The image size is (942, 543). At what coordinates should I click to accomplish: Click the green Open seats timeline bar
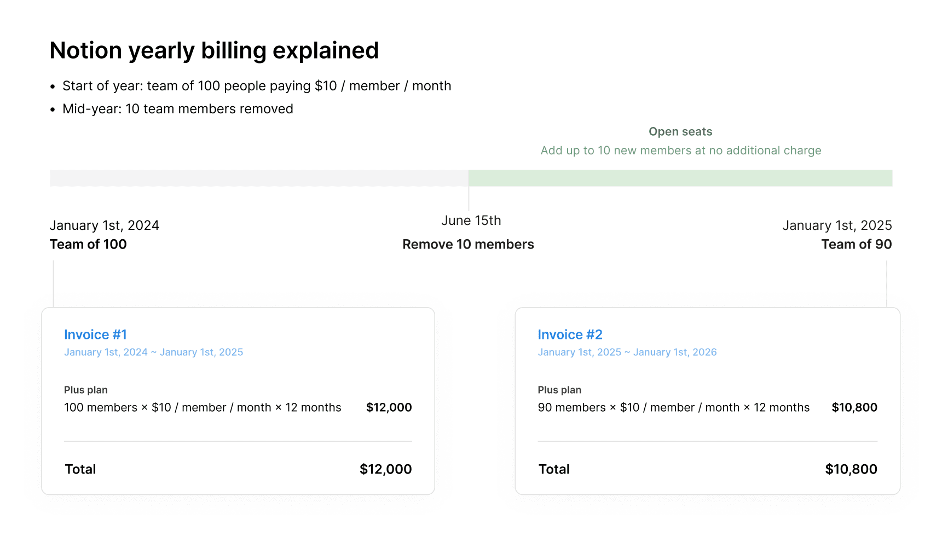pyautogui.click(x=680, y=177)
